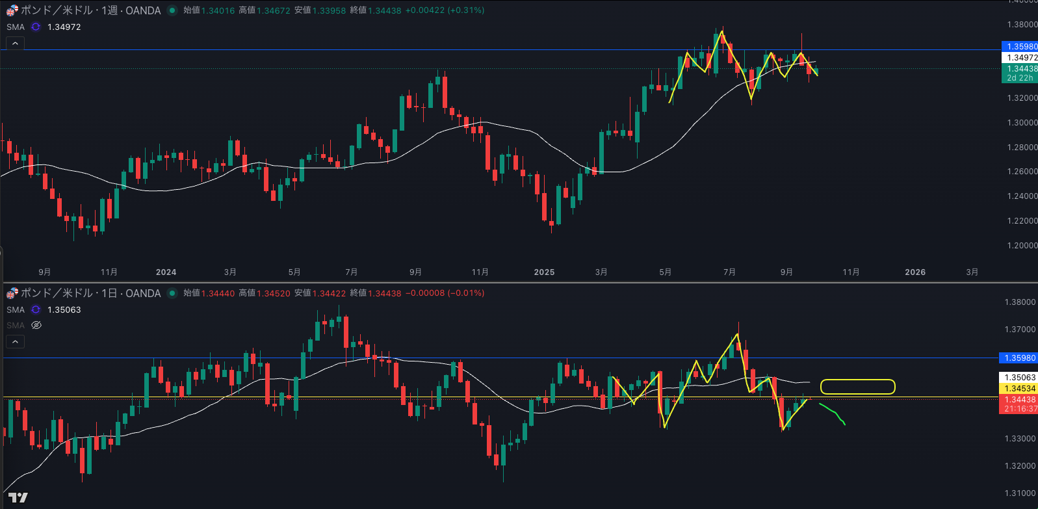1038x509 pixels.
Task: Select the blue horizontal line on the daily chart
Action: (x=520, y=358)
